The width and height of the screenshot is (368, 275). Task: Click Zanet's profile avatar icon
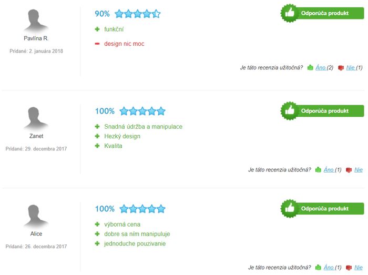point(36,118)
